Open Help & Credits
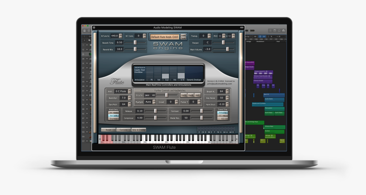Viewport: 366px width, 195px height. (x=139, y=130)
